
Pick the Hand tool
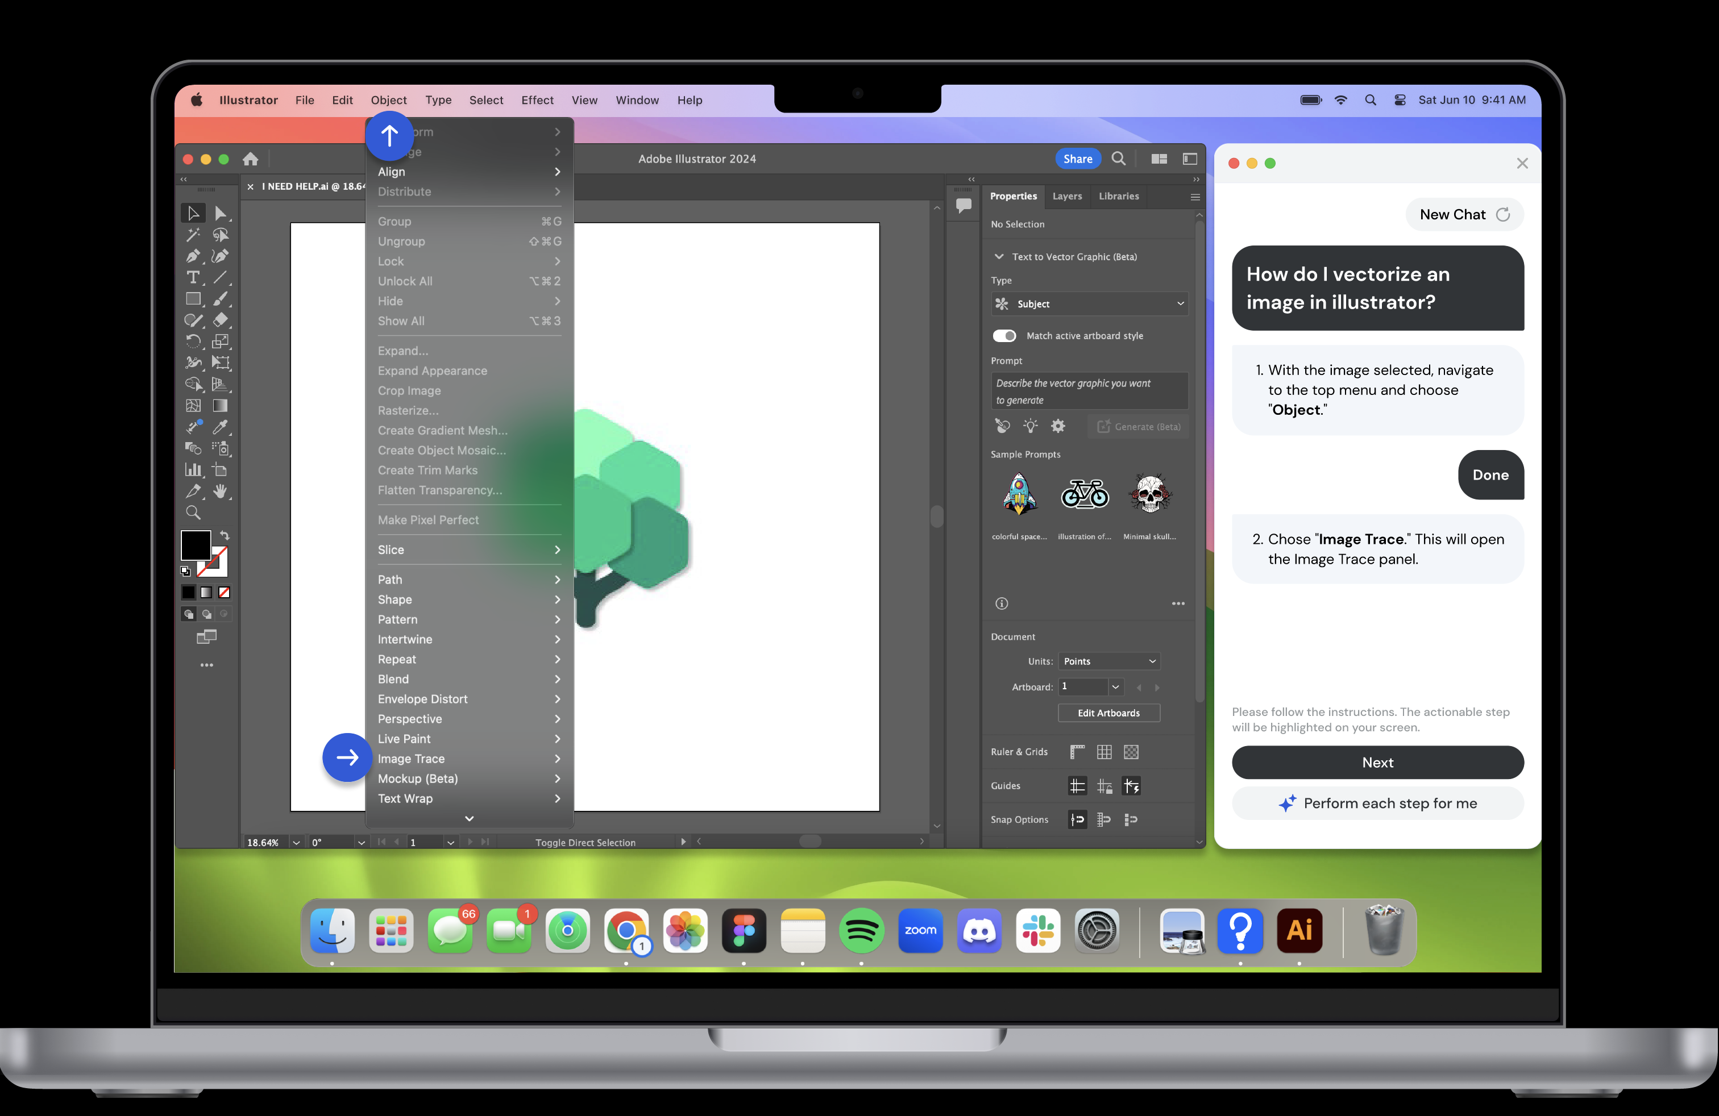click(x=221, y=492)
